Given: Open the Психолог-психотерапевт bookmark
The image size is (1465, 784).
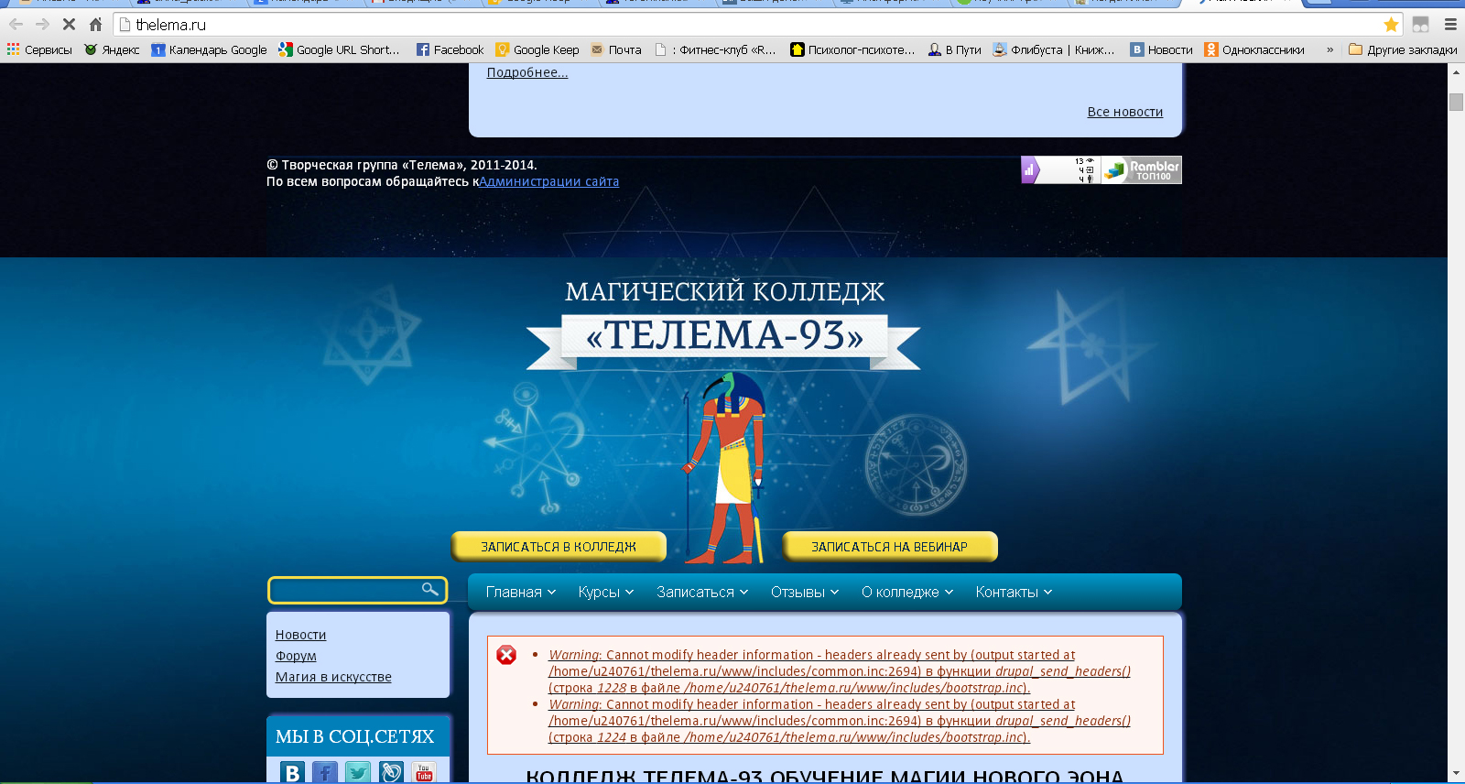Looking at the screenshot, I should pyautogui.click(x=852, y=49).
